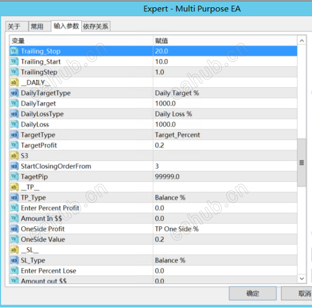Click the 取消 cancel button
The image size is (312, 308).
pyautogui.click(x=297, y=293)
